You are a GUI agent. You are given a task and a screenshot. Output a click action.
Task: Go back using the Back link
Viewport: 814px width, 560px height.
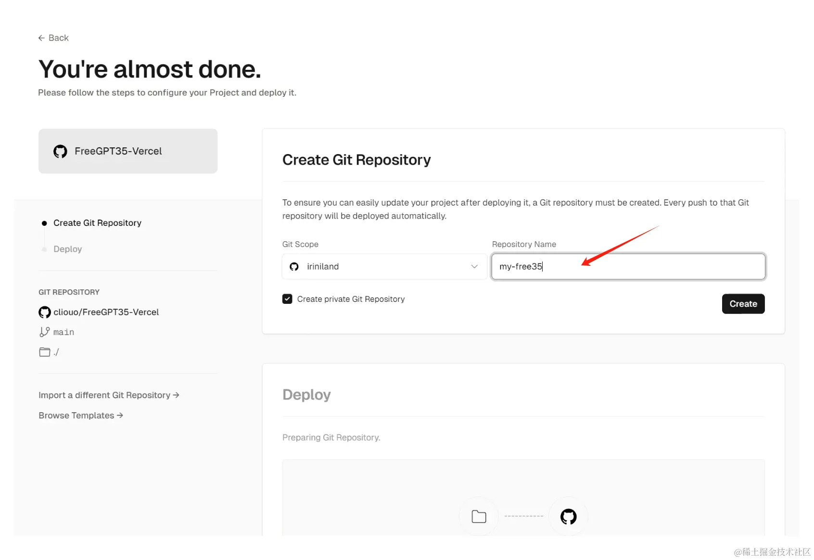[x=53, y=38]
